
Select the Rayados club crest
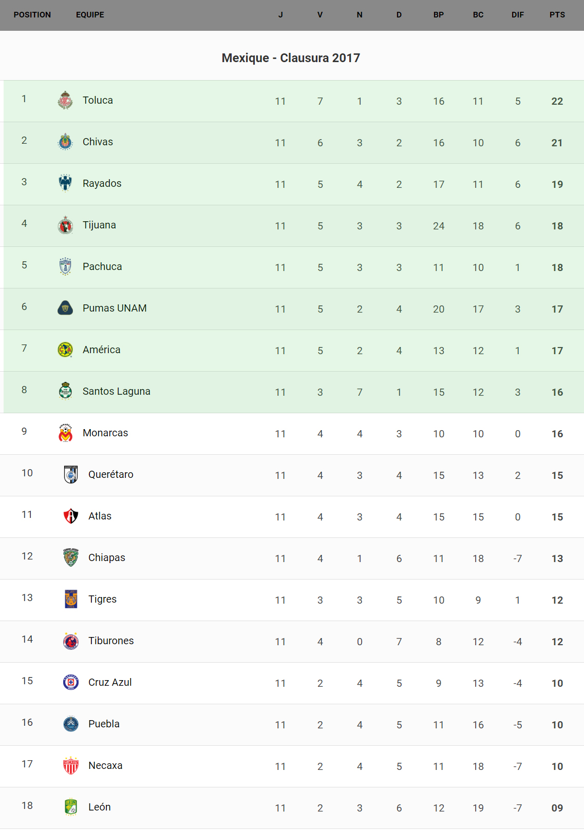[65, 183]
